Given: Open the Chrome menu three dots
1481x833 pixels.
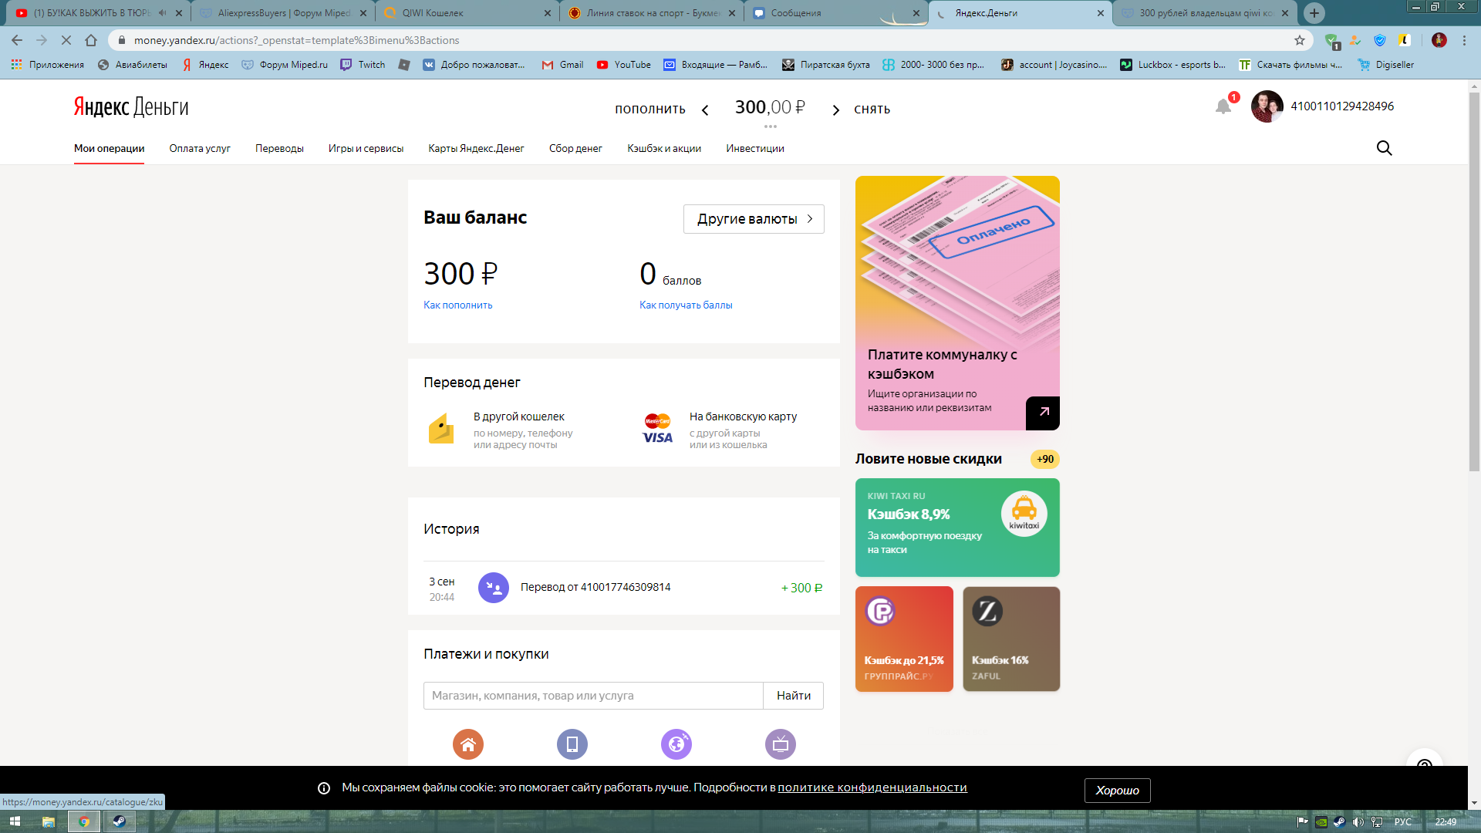Looking at the screenshot, I should point(1464,40).
